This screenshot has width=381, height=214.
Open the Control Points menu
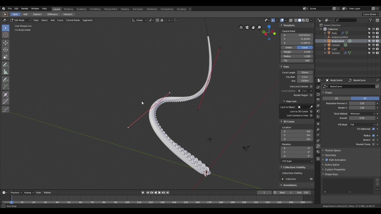[x=73, y=20]
